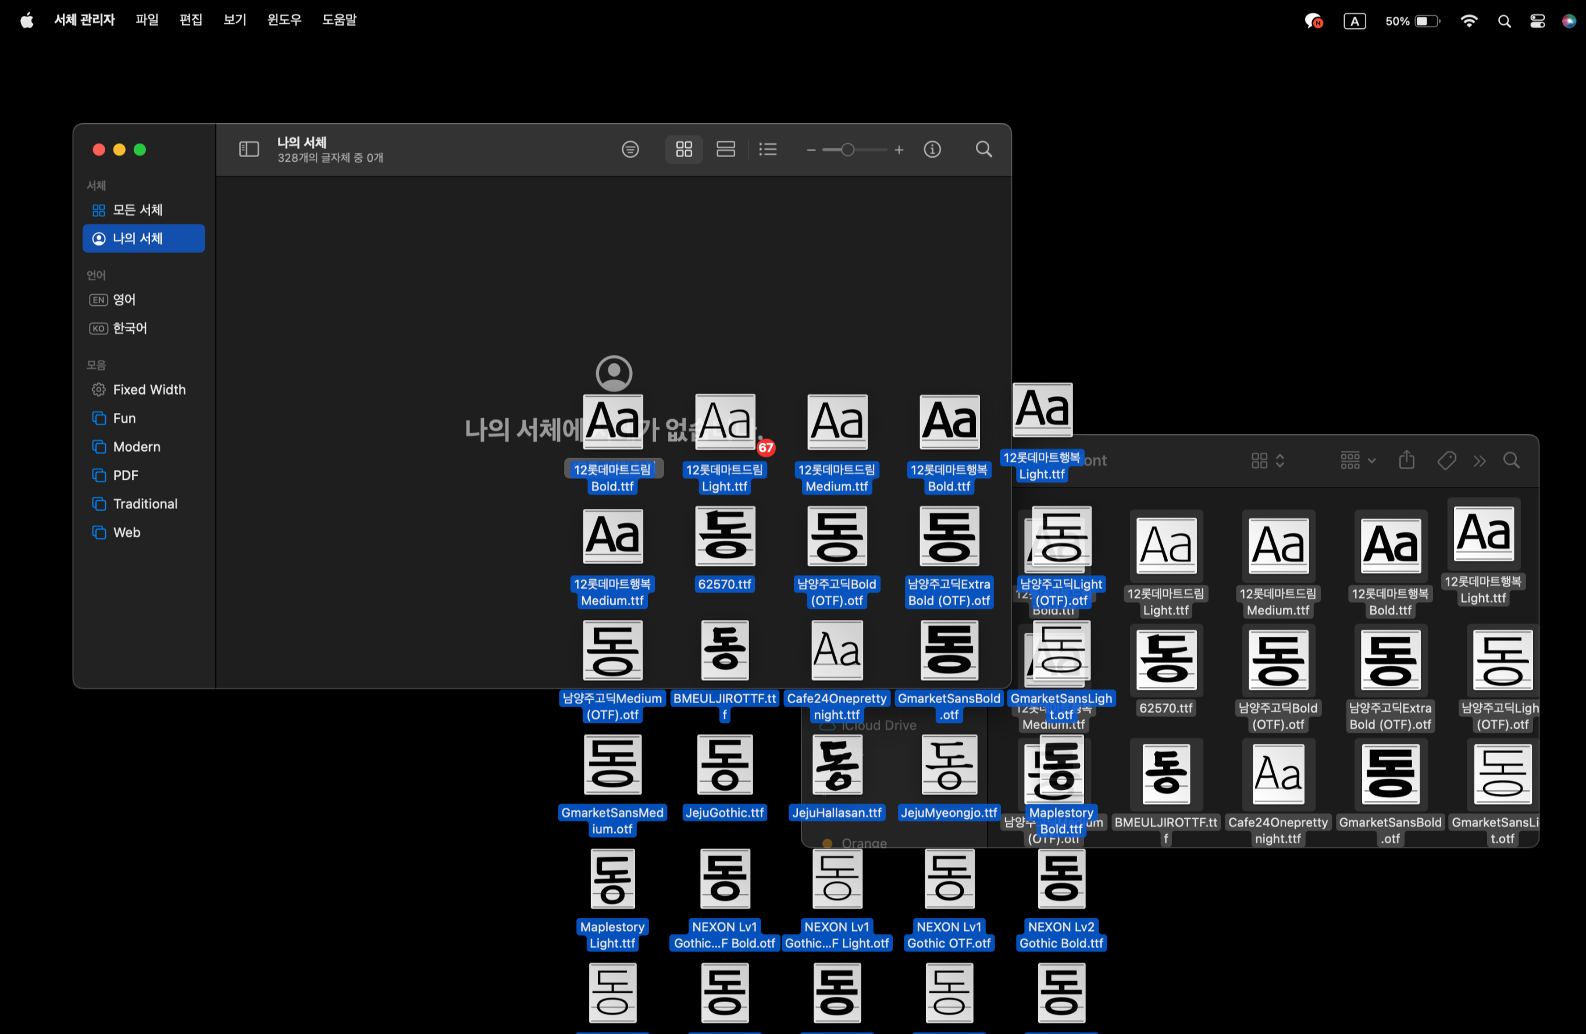Open the Modern collection
This screenshot has height=1034, width=1586.
pyautogui.click(x=143, y=447)
